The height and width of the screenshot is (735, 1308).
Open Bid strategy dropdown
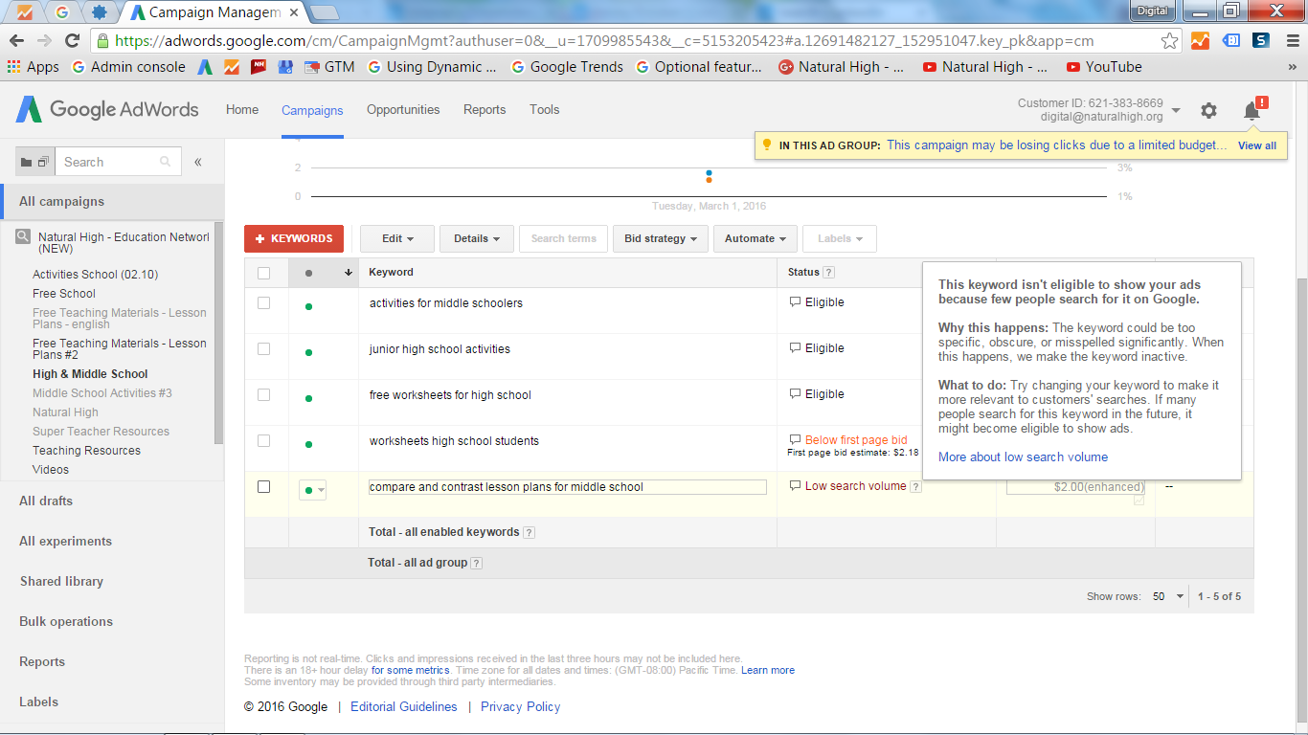pos(661,238)
